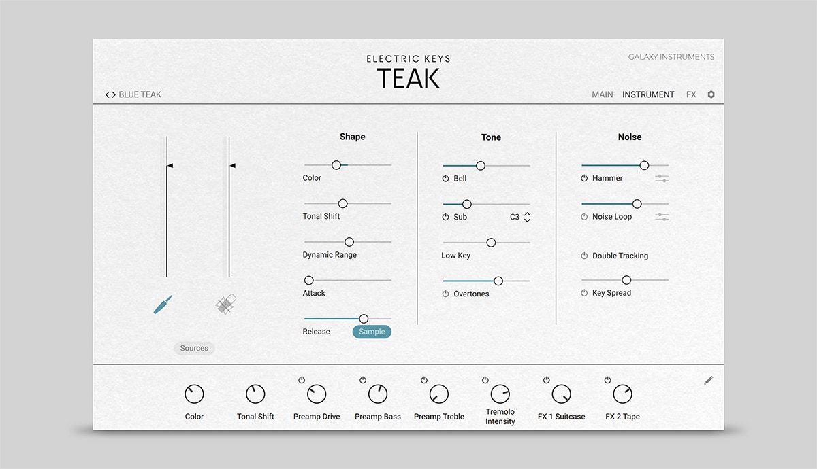The height and width of the screenshot is (469, 817).
Task: Enable Double Tracking
Action: click(x=584, y=256)
